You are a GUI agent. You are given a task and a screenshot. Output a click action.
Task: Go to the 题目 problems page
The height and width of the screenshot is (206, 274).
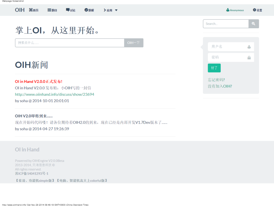52,10
